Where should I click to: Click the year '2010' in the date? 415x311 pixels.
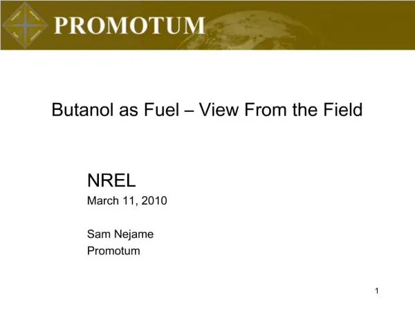(x=154, y=200)
